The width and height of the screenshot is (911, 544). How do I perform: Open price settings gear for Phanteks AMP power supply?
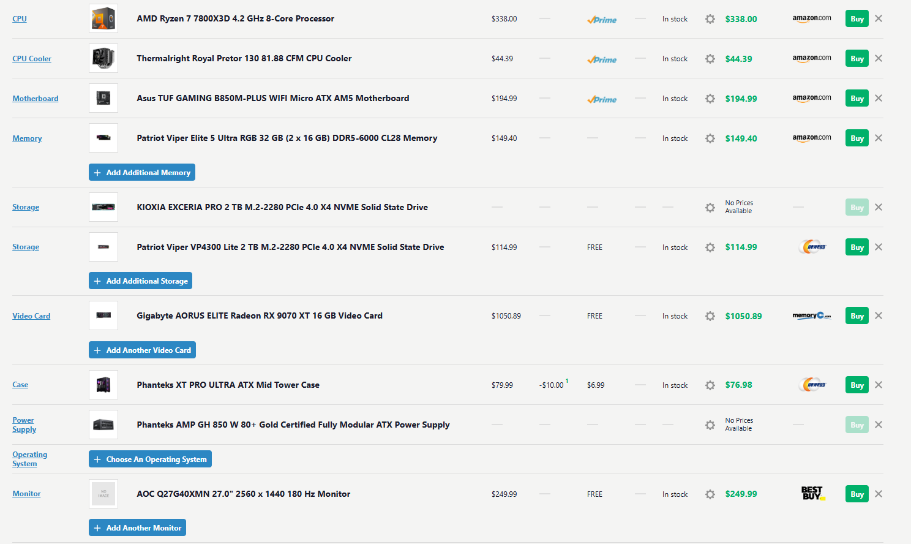tap(710, 425)
